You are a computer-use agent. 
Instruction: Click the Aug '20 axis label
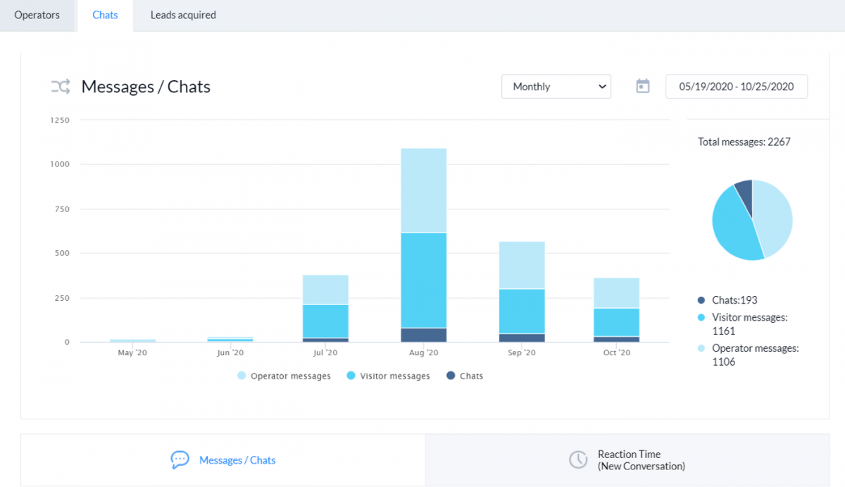pos(424,353)
